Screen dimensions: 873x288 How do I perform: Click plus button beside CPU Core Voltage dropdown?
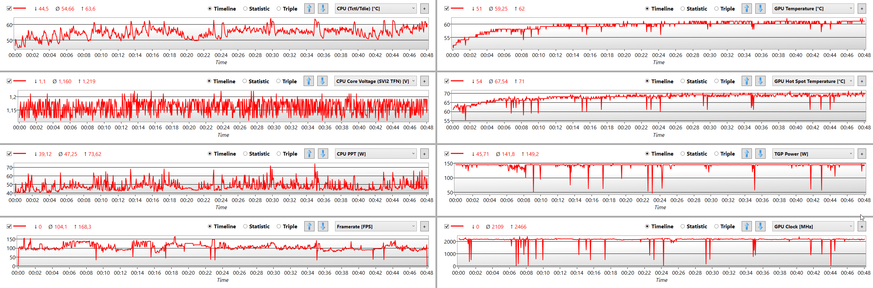coord(424,81)
